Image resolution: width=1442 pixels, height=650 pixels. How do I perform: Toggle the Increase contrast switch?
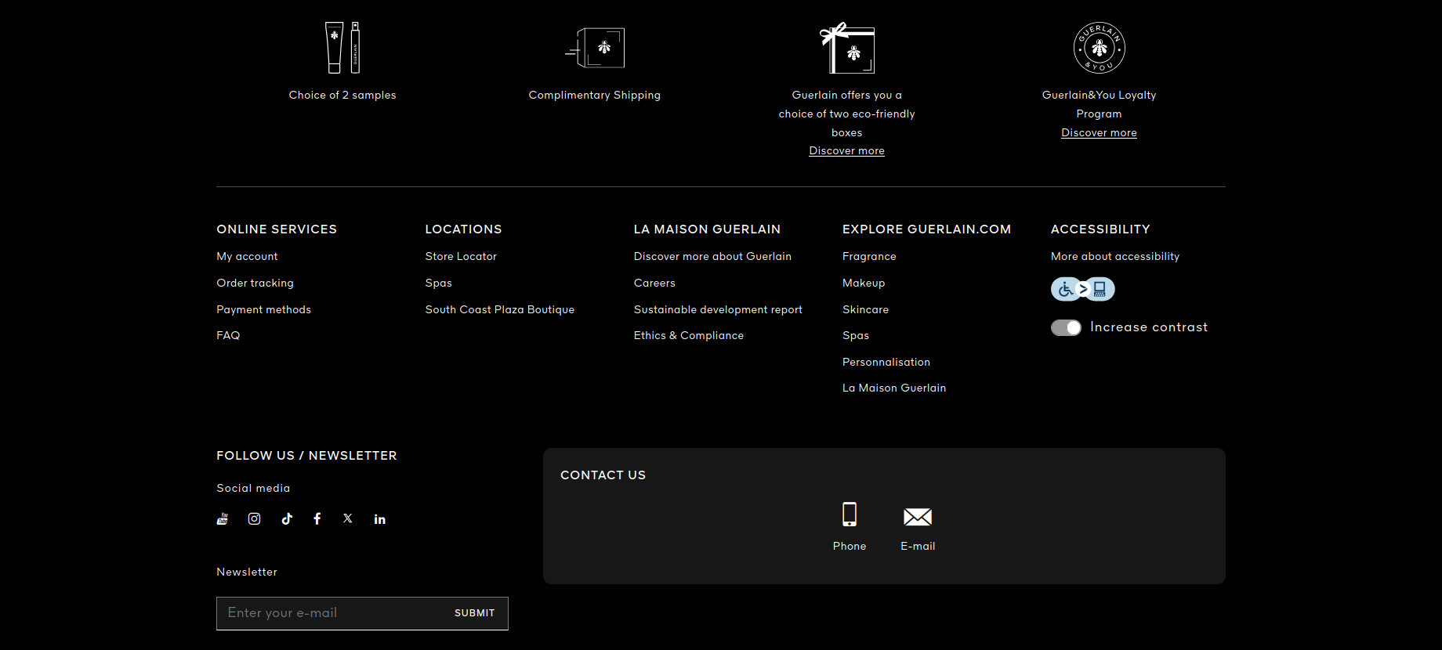pyautogui.click(x=1066, y=327)
